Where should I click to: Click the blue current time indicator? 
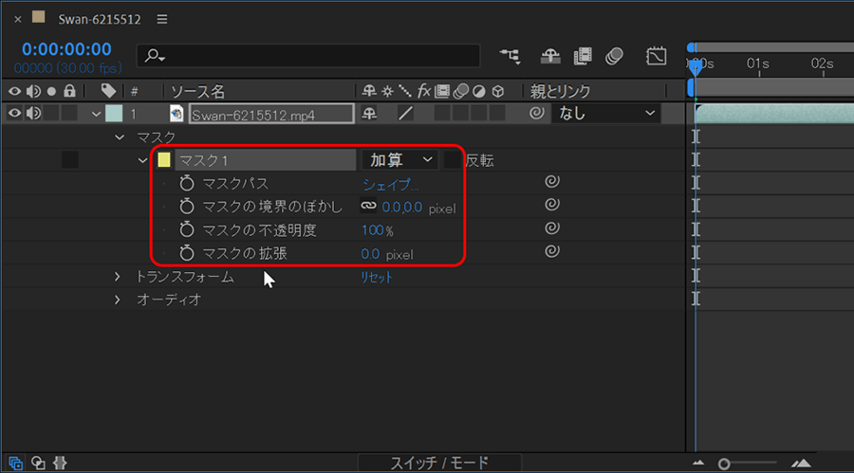[696, 67]
